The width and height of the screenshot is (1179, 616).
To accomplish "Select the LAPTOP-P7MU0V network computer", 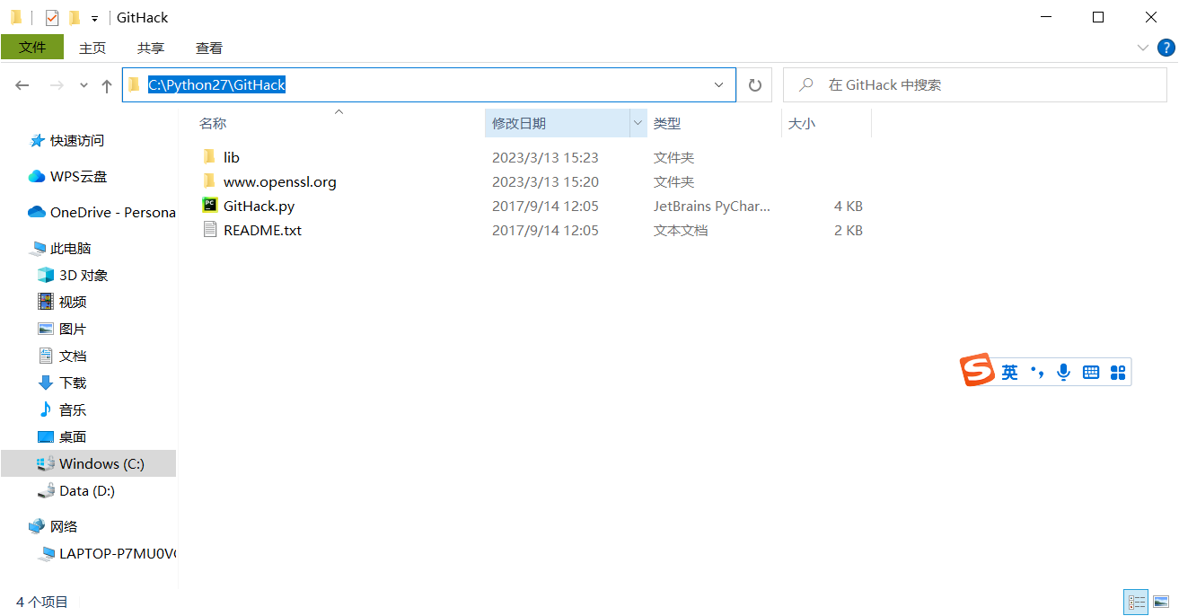I will (119, 554).
